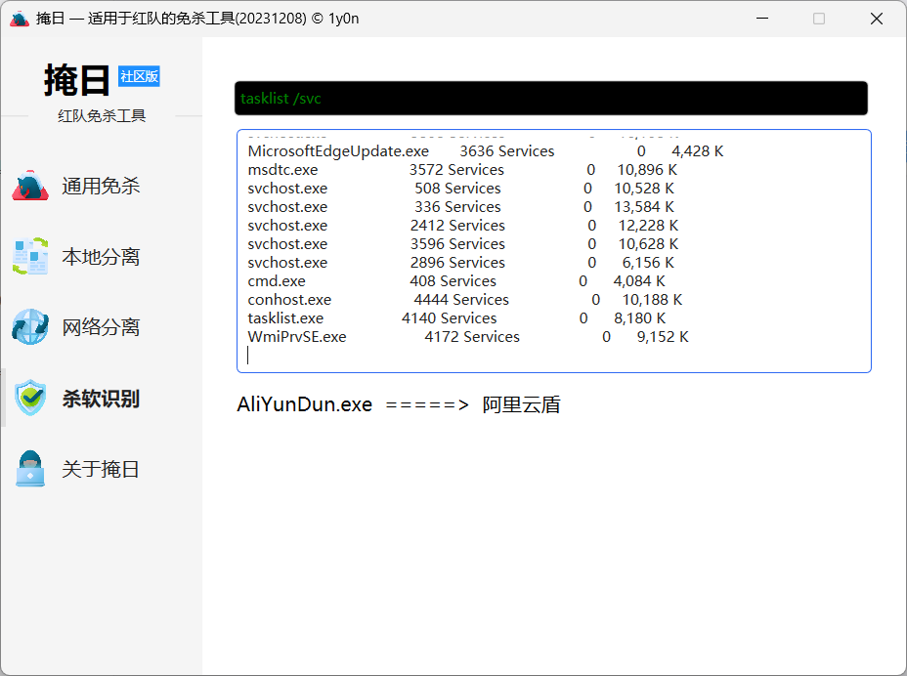Image resolution: width=907 pixels, height=676 pixels.
Task: Click the 通用免杀 red hat icon
Action: [x=30, y=186]
